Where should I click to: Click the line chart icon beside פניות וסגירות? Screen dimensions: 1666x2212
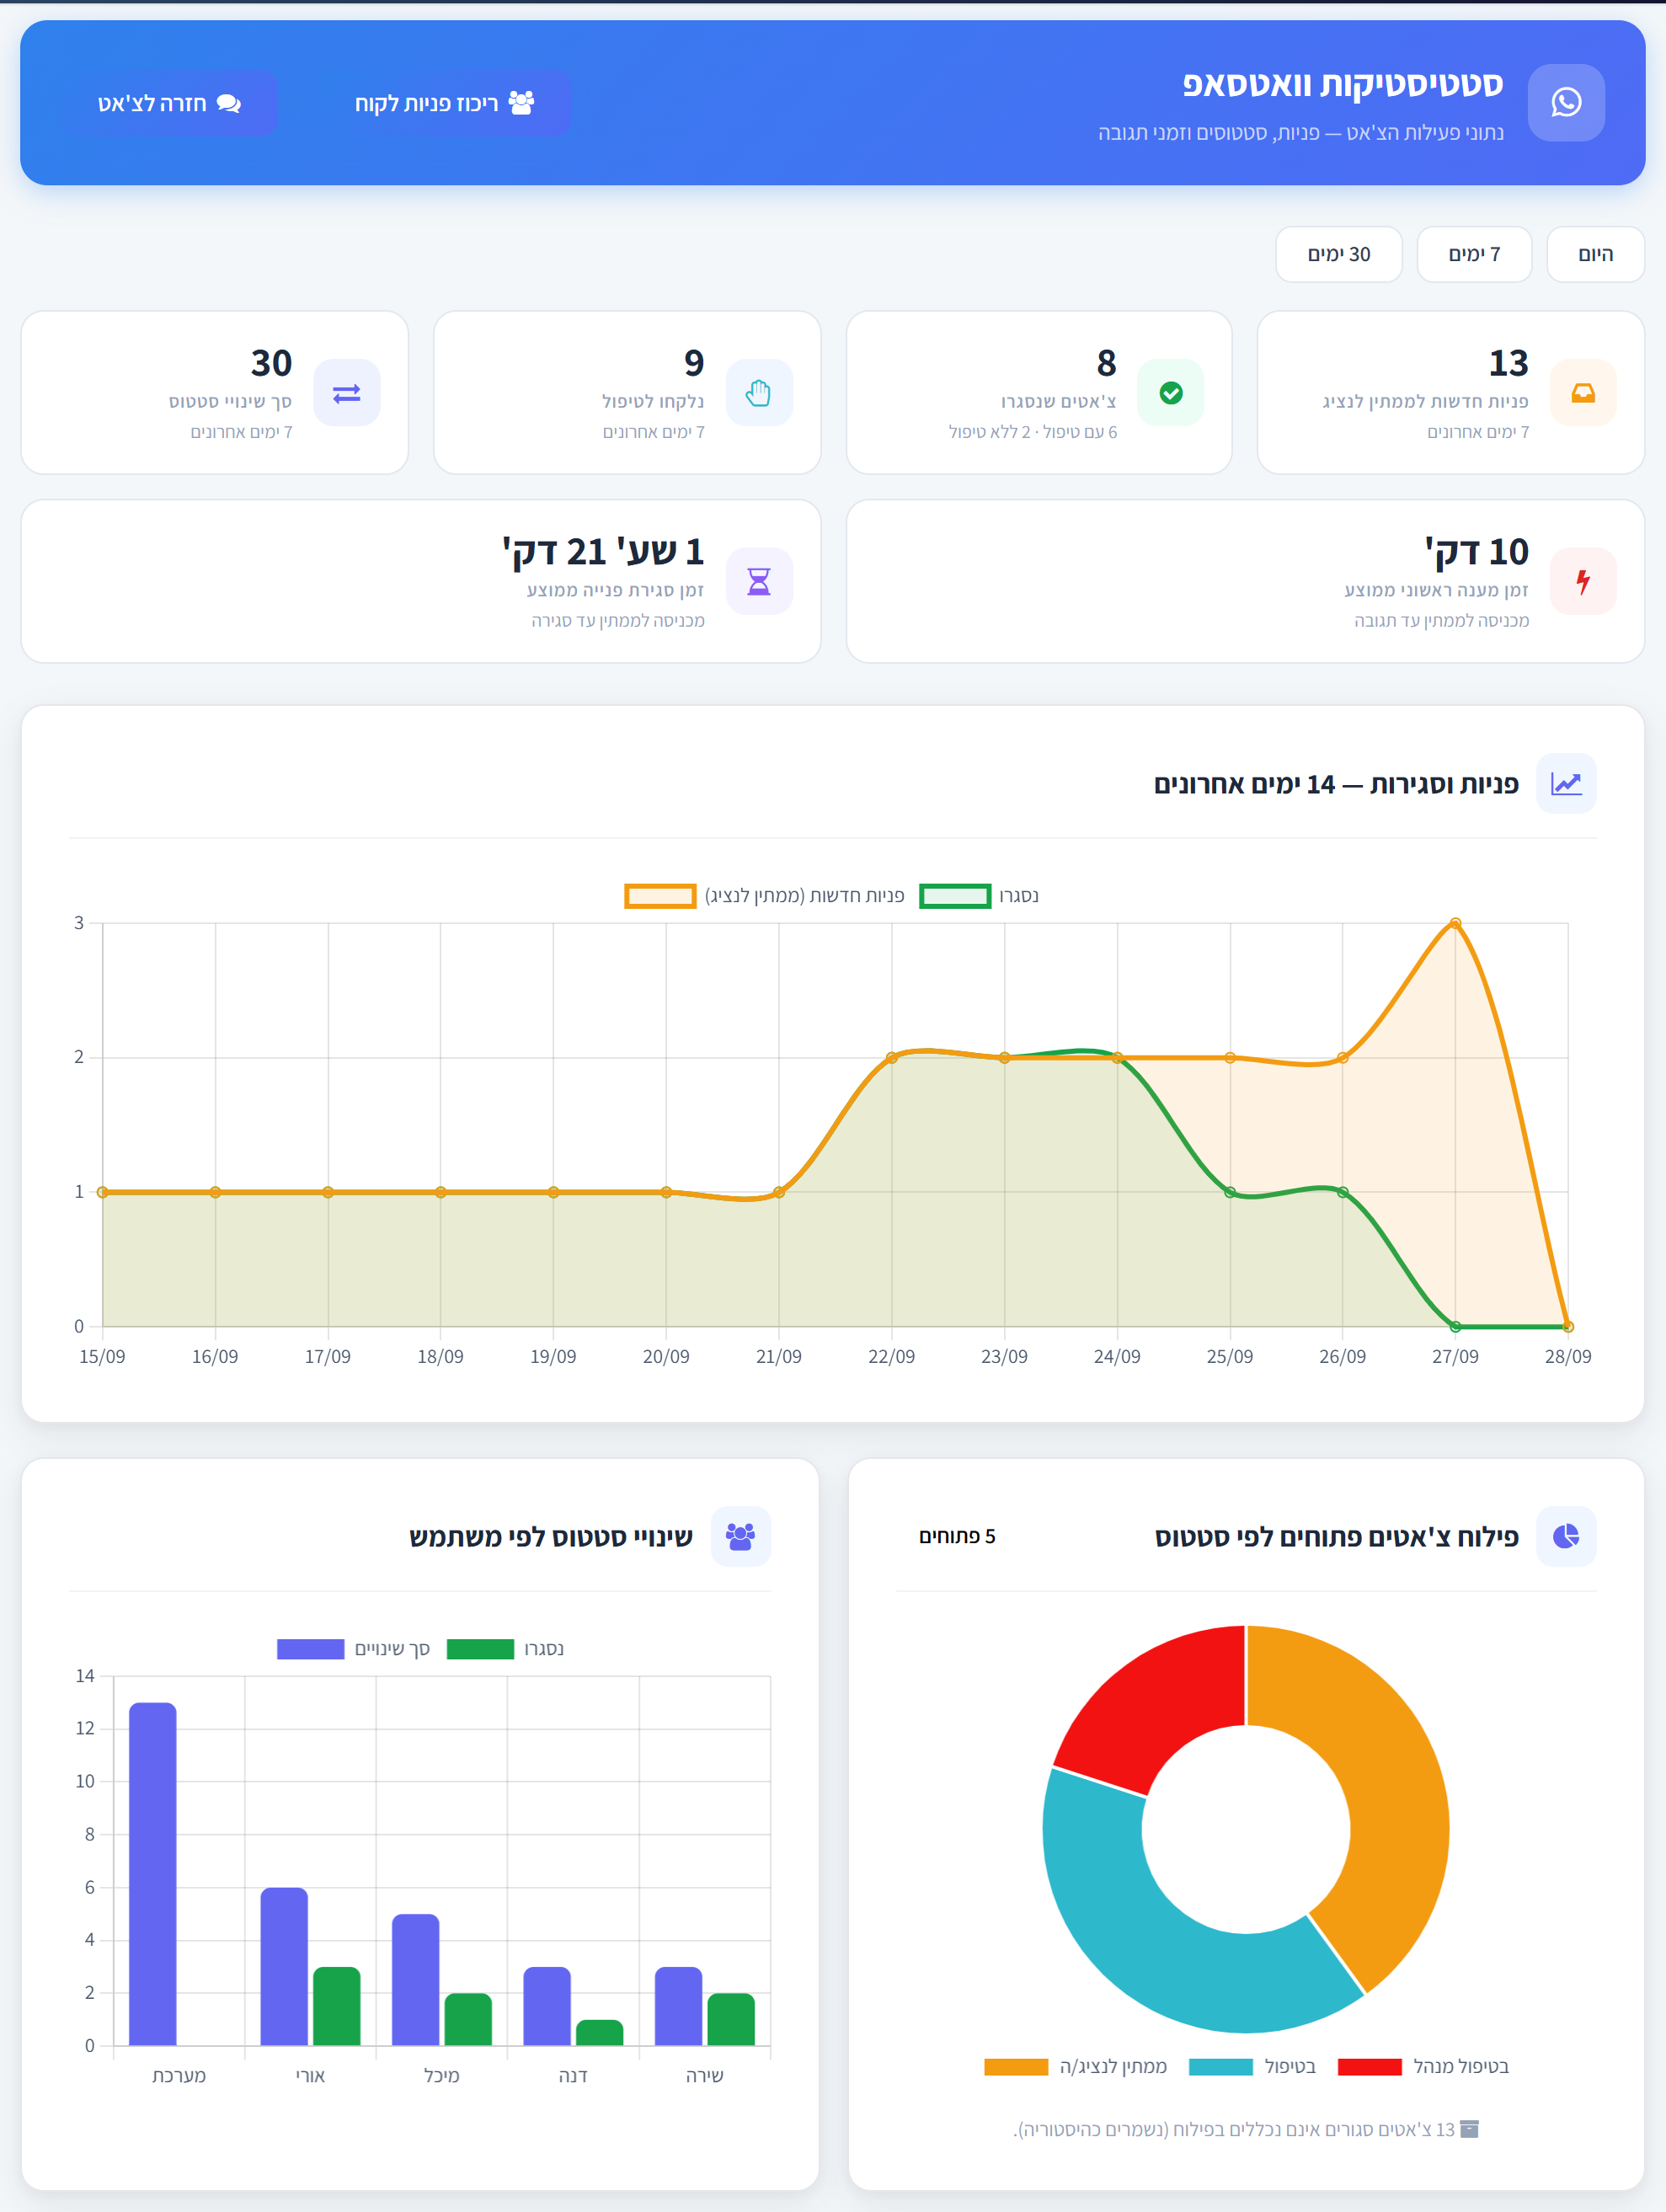coord(1566,784)
